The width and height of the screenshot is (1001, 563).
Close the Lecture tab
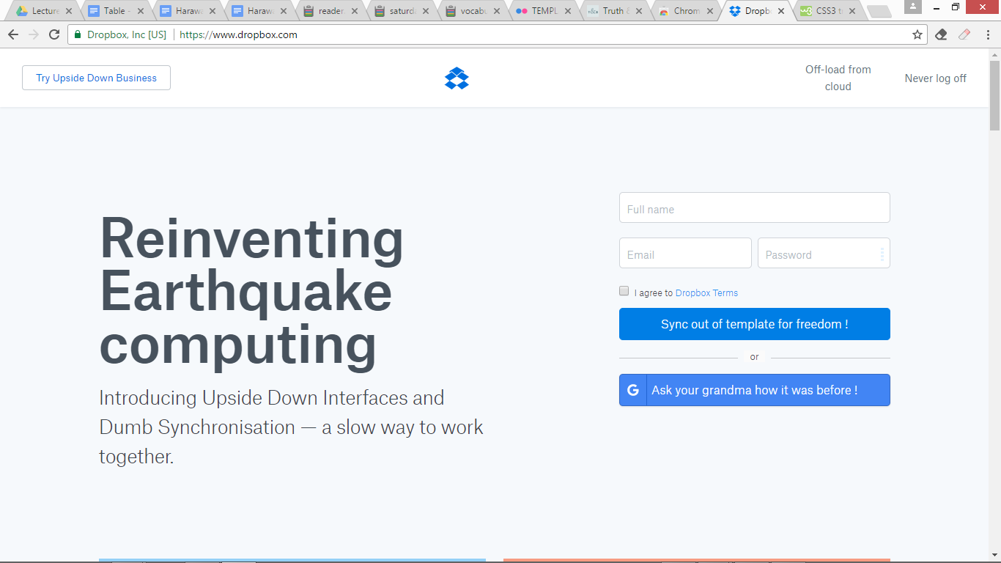tap(69, 11)
